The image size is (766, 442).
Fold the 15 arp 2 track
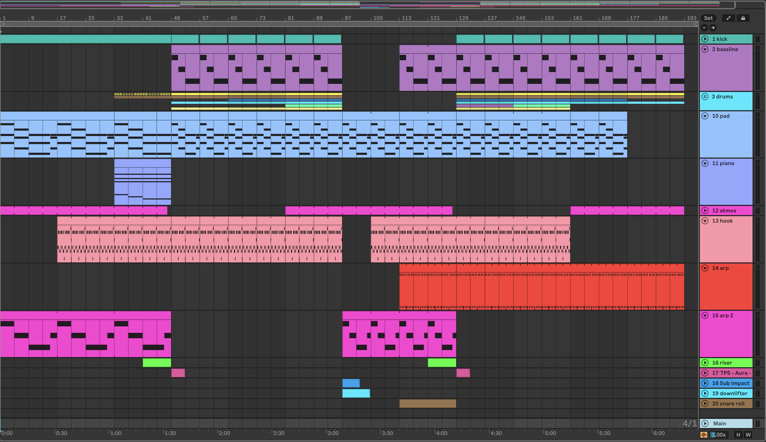705,315
